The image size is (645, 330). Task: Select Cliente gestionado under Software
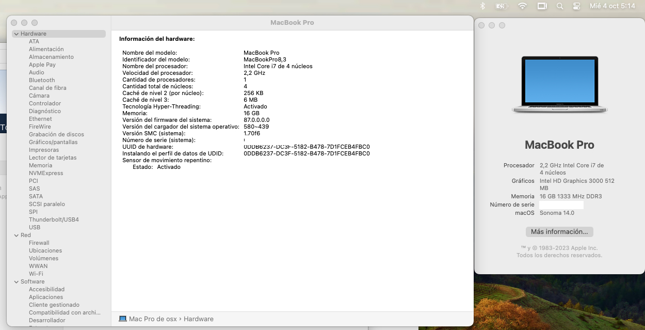point(54,305)
